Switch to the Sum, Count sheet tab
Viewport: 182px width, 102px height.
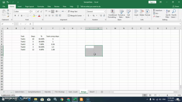point(73,92)
